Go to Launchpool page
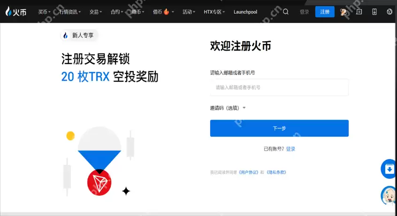397x216 pixels. pos(245,12)
